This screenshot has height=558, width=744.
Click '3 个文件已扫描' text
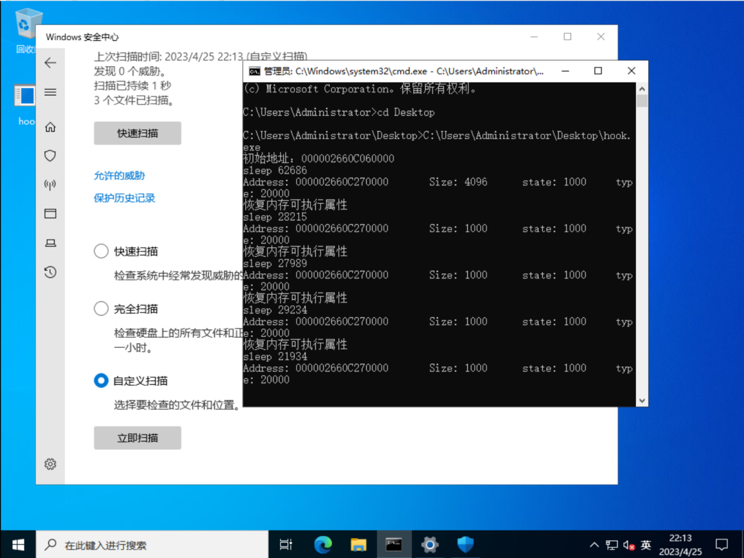134,100
